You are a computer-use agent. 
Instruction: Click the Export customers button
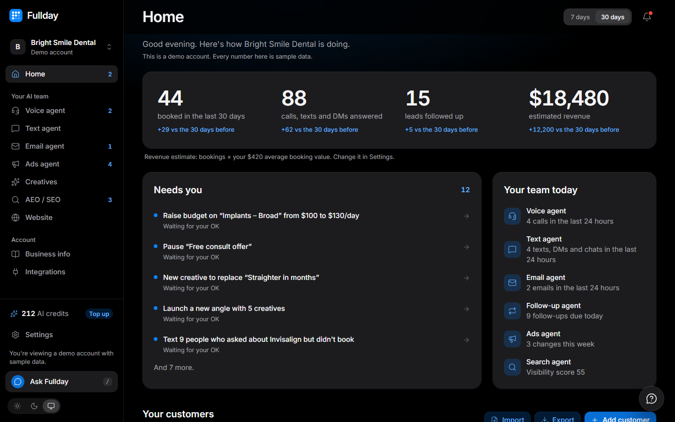pos(557,417)
